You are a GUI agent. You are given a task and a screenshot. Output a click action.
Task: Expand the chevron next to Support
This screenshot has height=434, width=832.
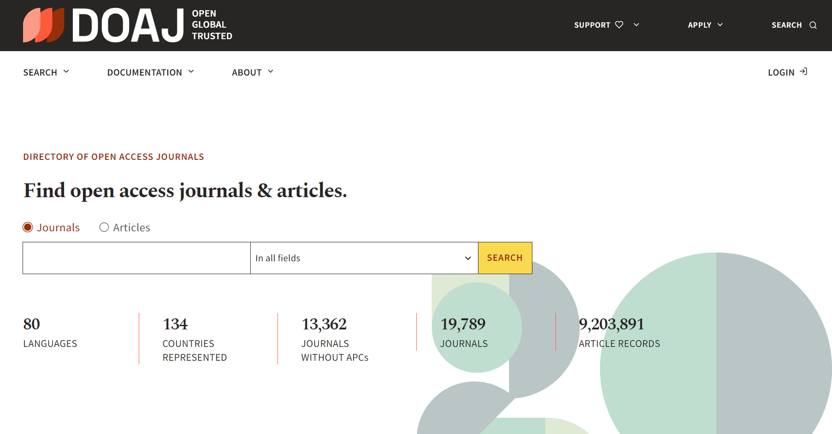[x=636, y=25]
